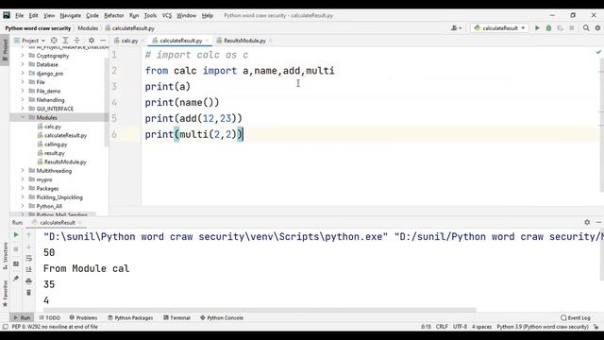The width and height of the screenshot is (604, 340).
Task: Expand the Cryptography folder
Action: [23, 56]
